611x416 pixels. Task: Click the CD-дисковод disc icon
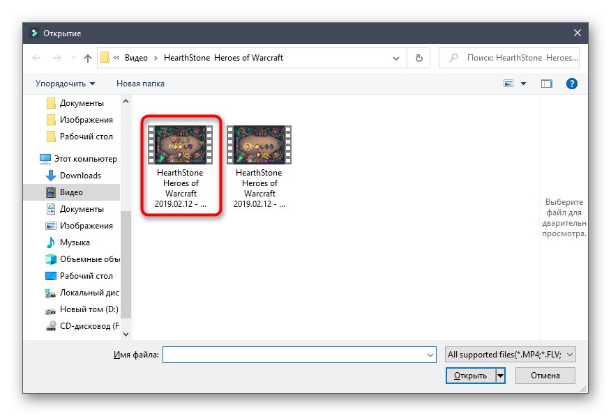tap(51, 326)
